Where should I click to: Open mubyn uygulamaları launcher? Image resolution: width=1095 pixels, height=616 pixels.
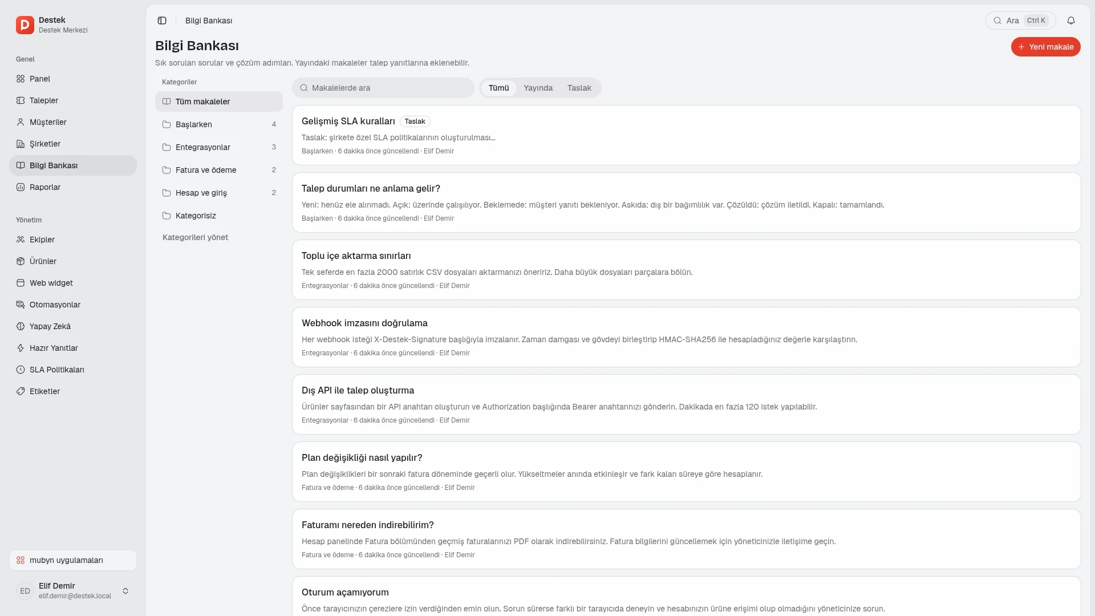tap(73, 560)
